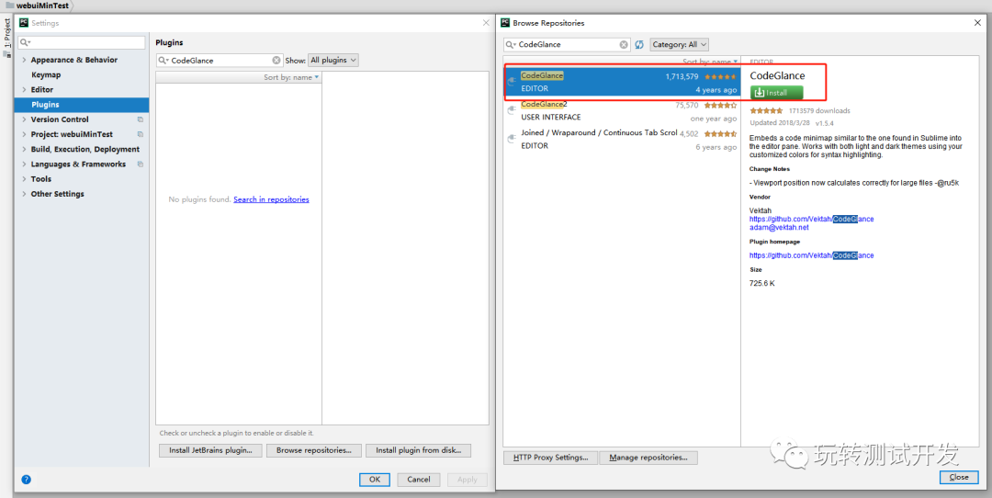This screenshot has width=992, height=498.
Task: Click the Sort by: name header in Browse Repositories
Action: pos(710,62)
